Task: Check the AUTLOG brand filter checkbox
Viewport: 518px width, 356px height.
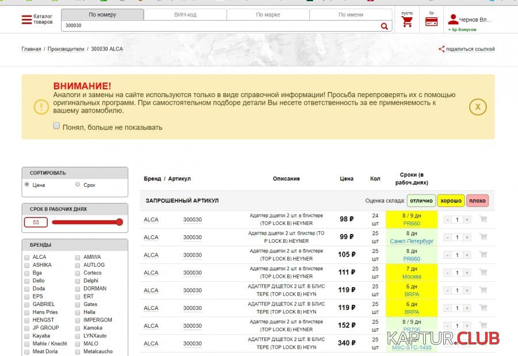Action: (x=78, y=265)
